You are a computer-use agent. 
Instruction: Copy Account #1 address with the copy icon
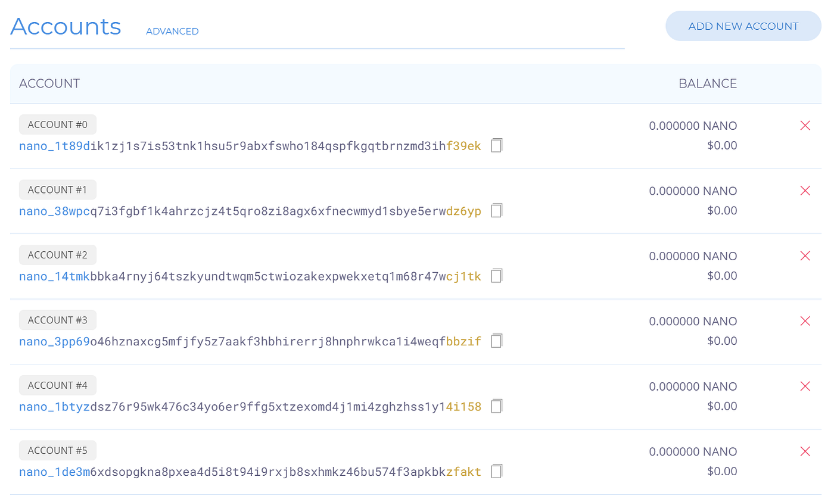(497, 210)
